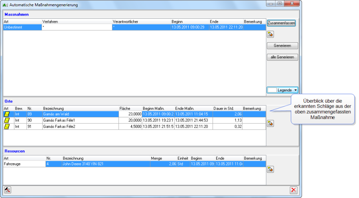Click the Verantwortlicher column header
The image size is (359, 198).
coord(141,21)
